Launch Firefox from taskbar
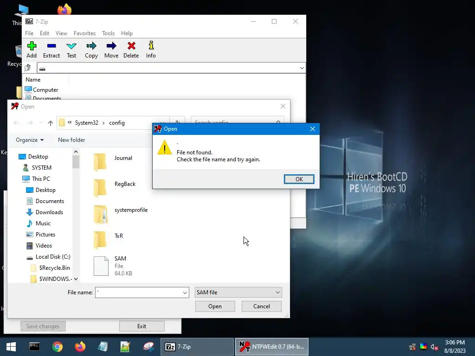 80,347
